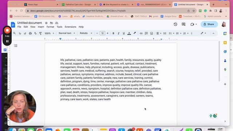Open the comments panel icon

(x=183, y=24)
